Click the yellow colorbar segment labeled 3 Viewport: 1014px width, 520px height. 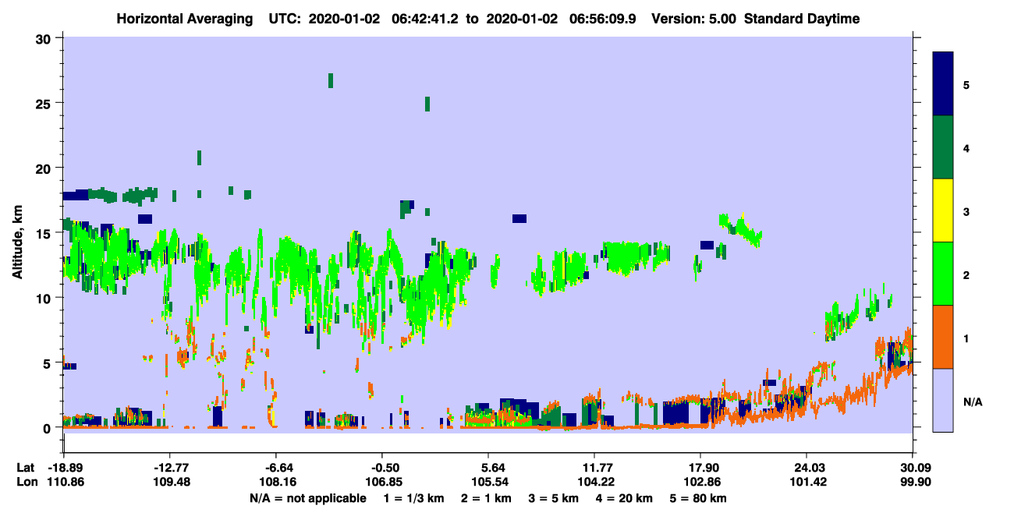pos(943,210)
